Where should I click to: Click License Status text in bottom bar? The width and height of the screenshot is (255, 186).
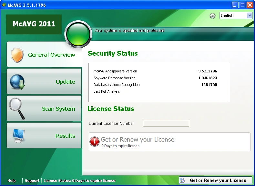click(79, 181)
